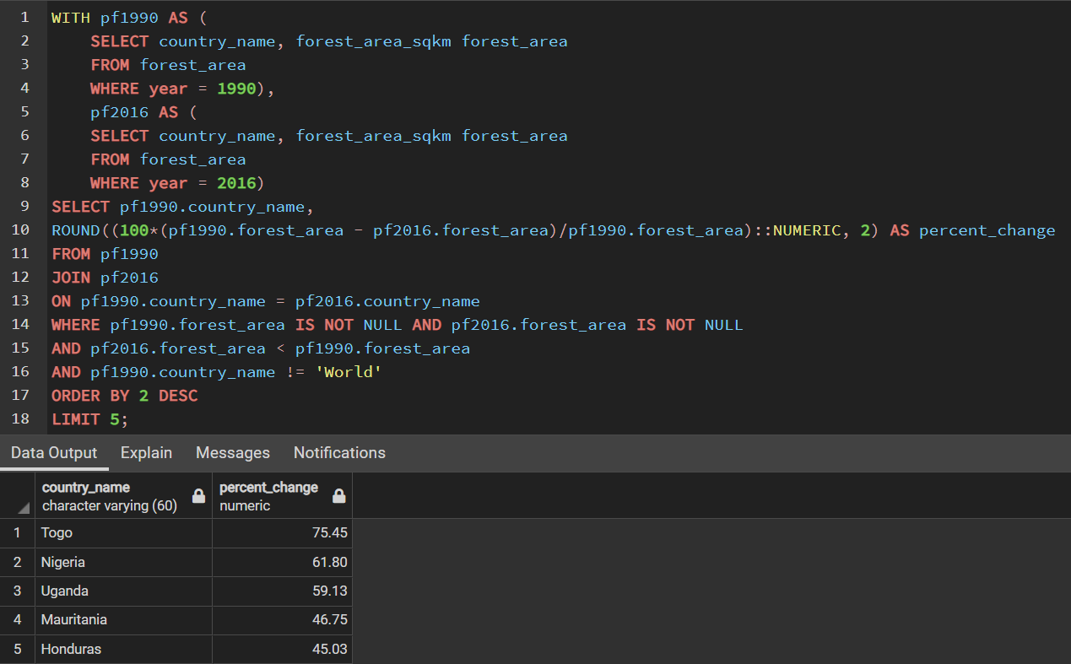Screen dimensions: 1071x664
Task: Click the 'JOIN pf2016' line
Action: click(105, 278)
